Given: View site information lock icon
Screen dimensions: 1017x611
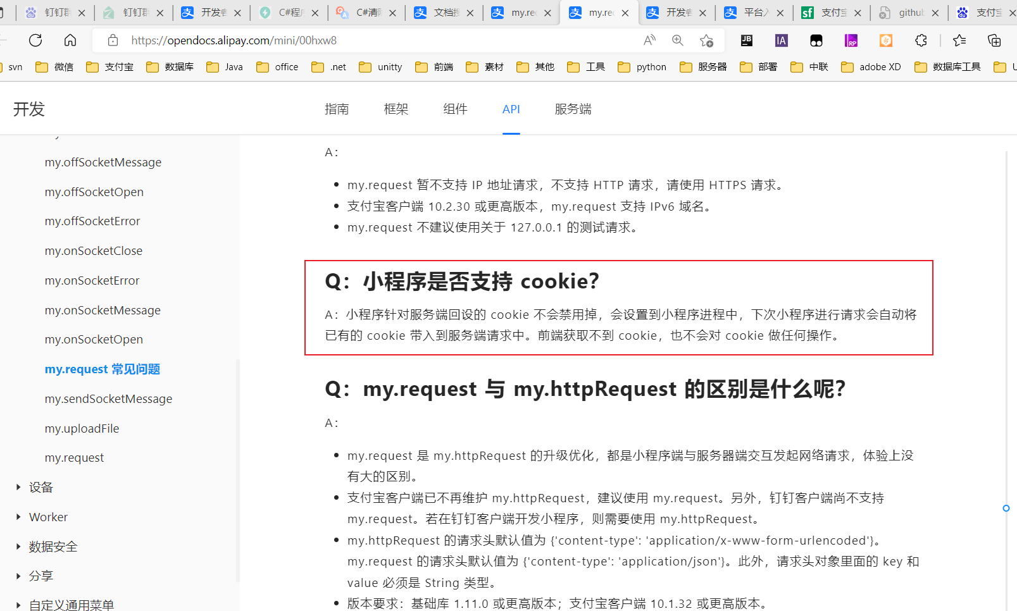Looking at the screenshot, I should (113, 40).
